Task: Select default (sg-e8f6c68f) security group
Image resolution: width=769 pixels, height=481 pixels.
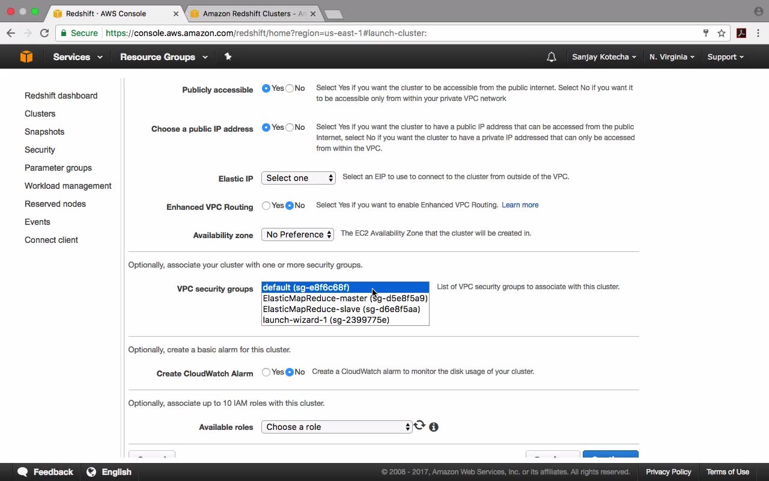Action: tap(345, 287)
